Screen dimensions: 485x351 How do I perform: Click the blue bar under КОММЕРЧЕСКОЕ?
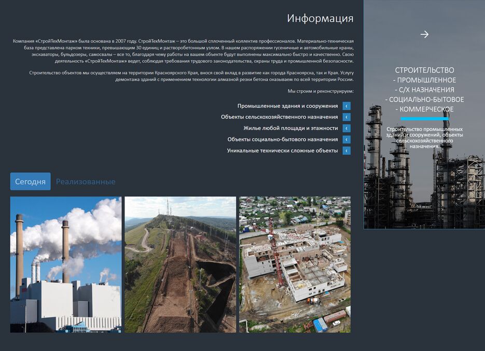click(x=424, y=119)
